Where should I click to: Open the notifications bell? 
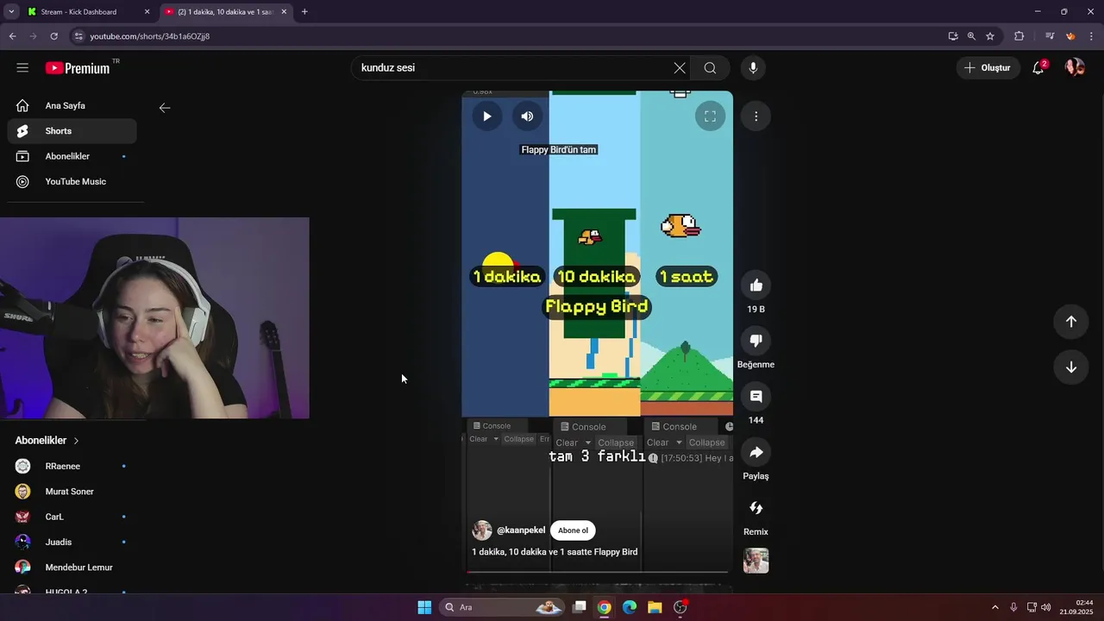tap(1038, 68)
